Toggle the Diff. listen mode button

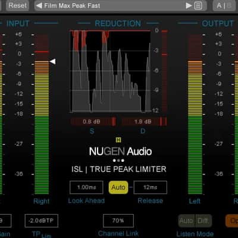click(x=203, y=221)
